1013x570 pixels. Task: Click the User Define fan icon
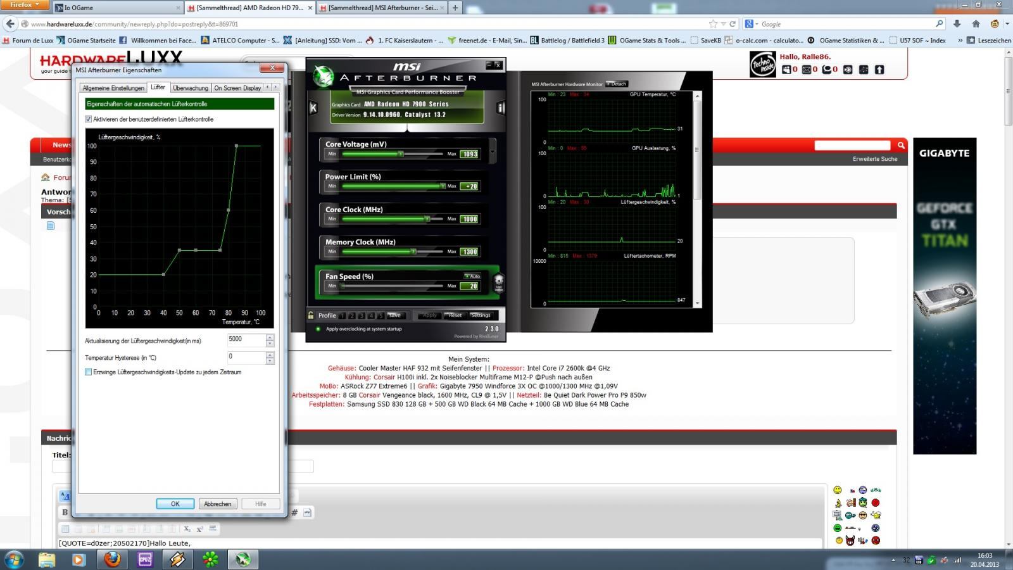pyautogui.click(x=498, y=282)
